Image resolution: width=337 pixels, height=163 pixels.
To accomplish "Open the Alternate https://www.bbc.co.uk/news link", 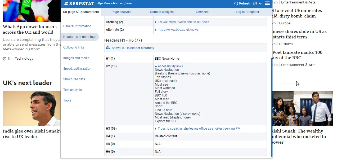I will 178,30.
